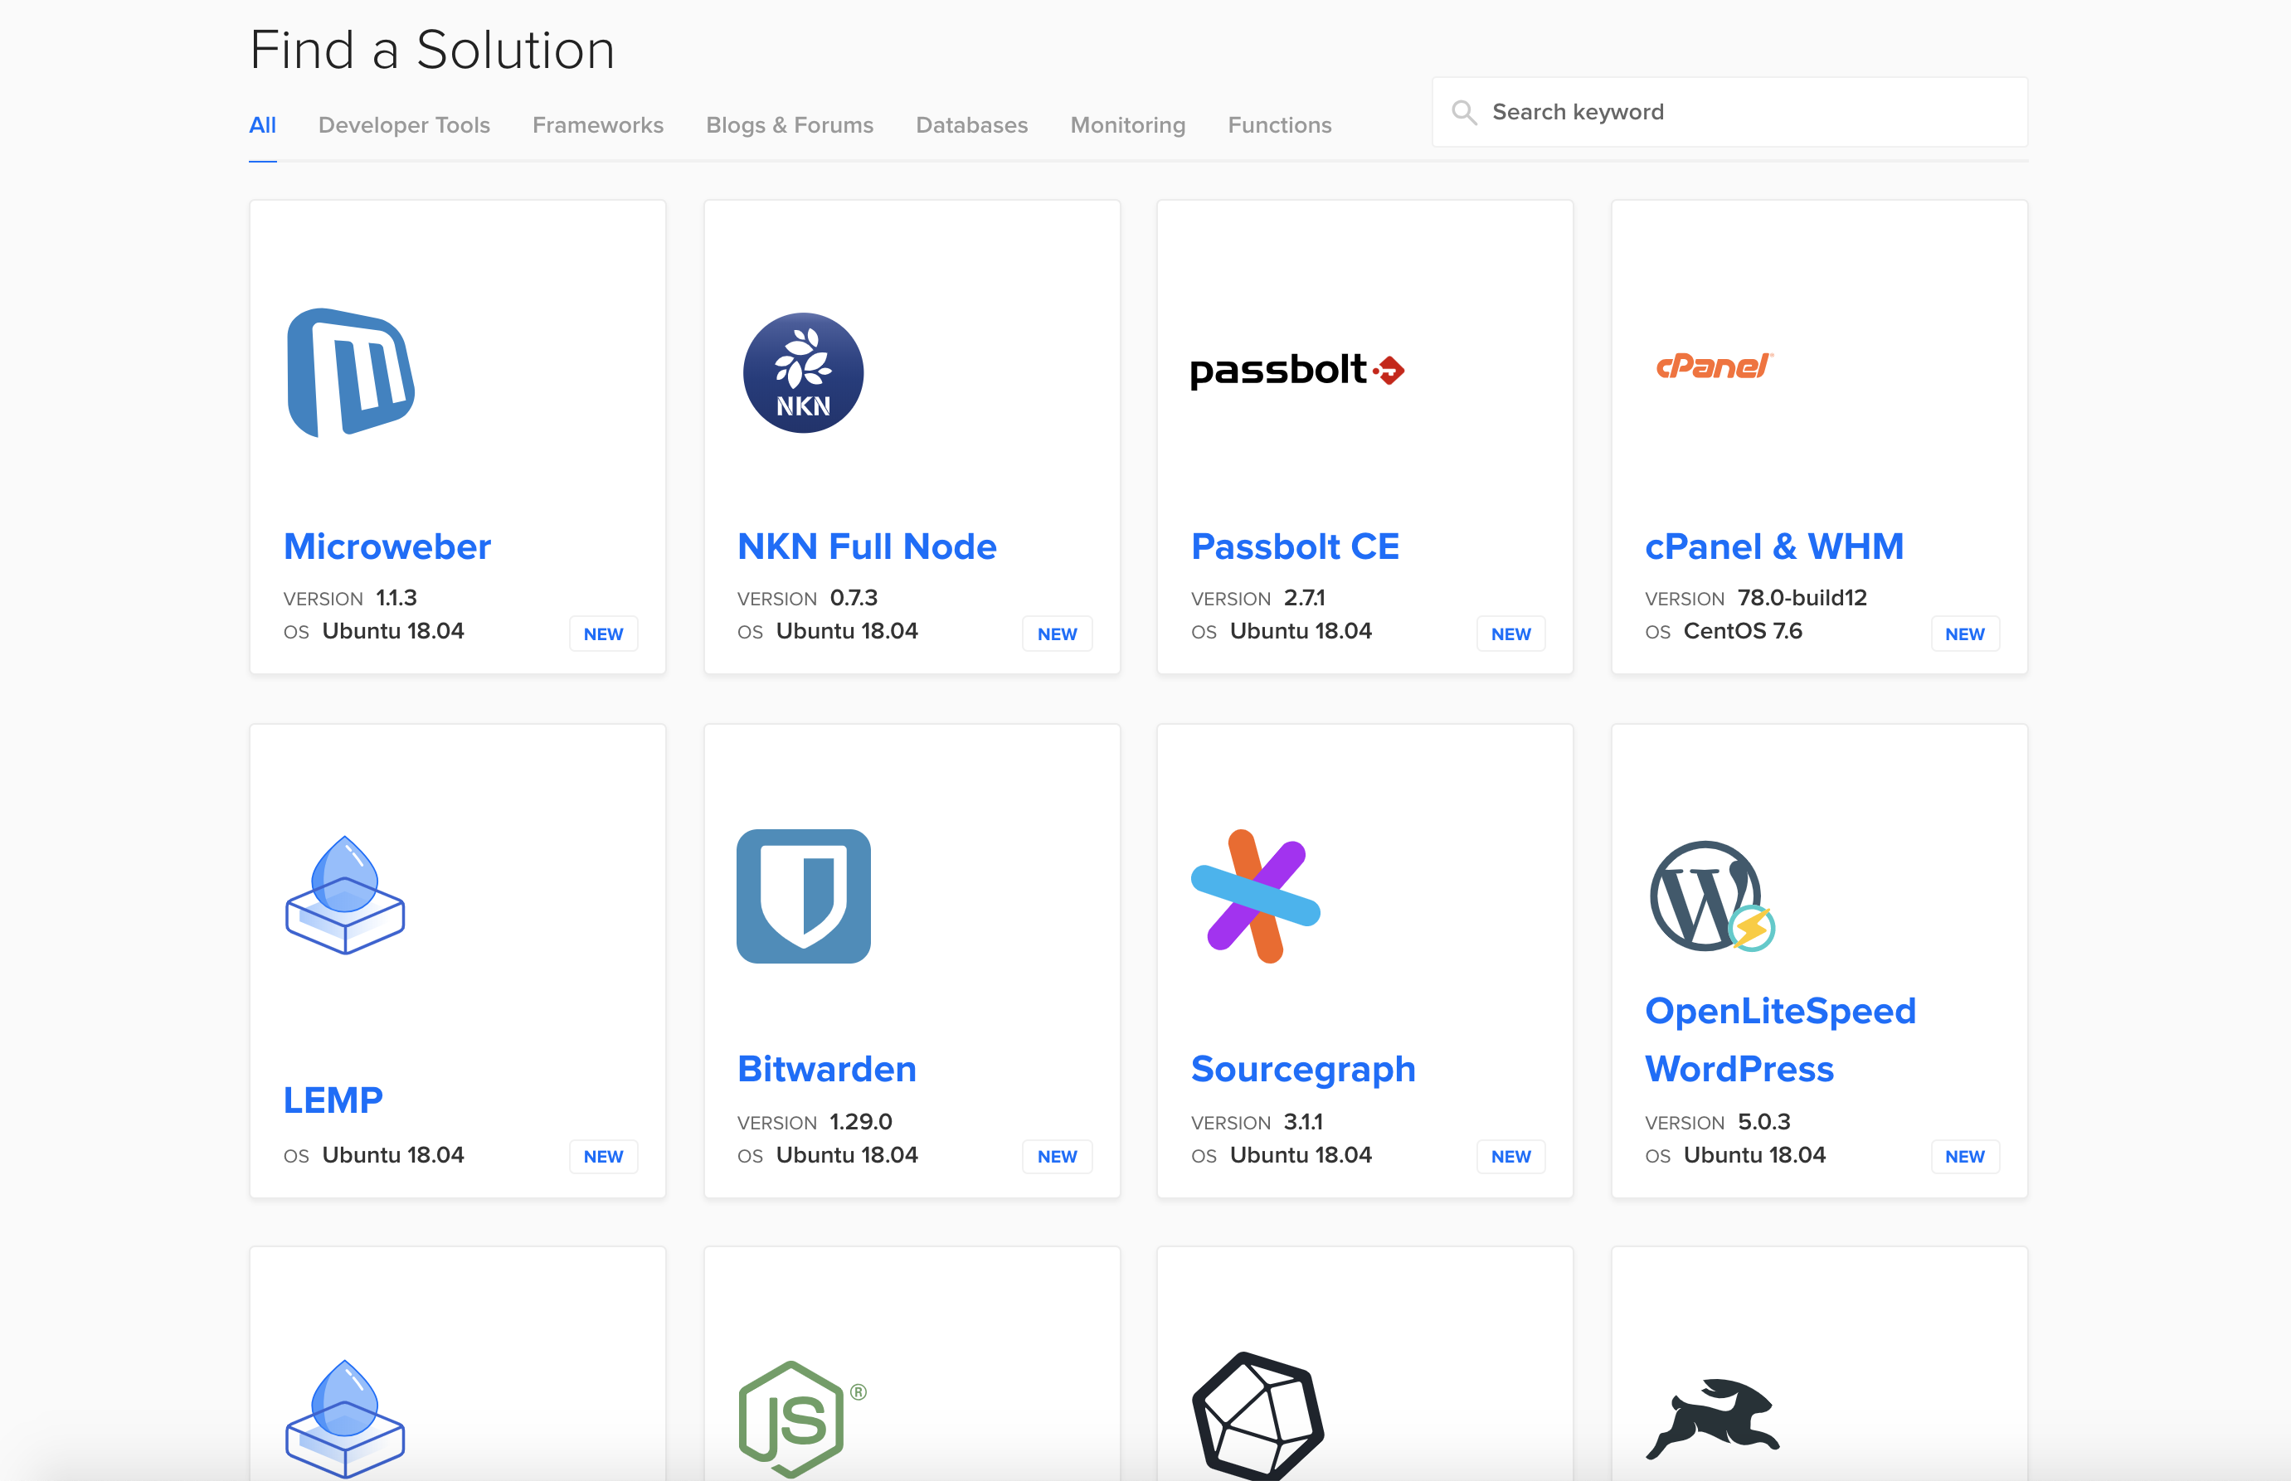
Task: Open the cPanel & WHM link
Action: pos(1774,546)
